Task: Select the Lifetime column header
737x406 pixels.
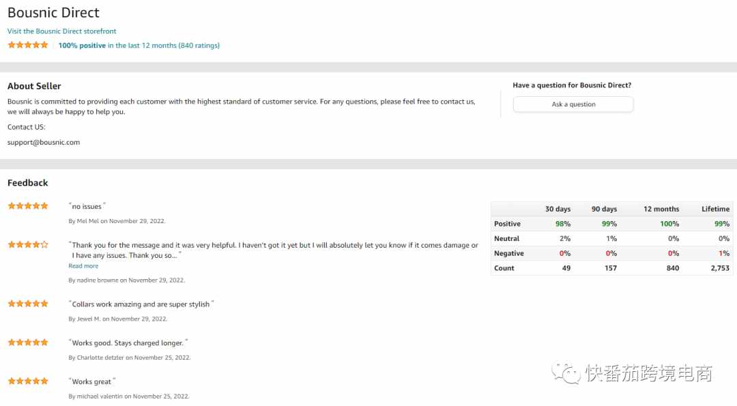Action: (715, 209)
